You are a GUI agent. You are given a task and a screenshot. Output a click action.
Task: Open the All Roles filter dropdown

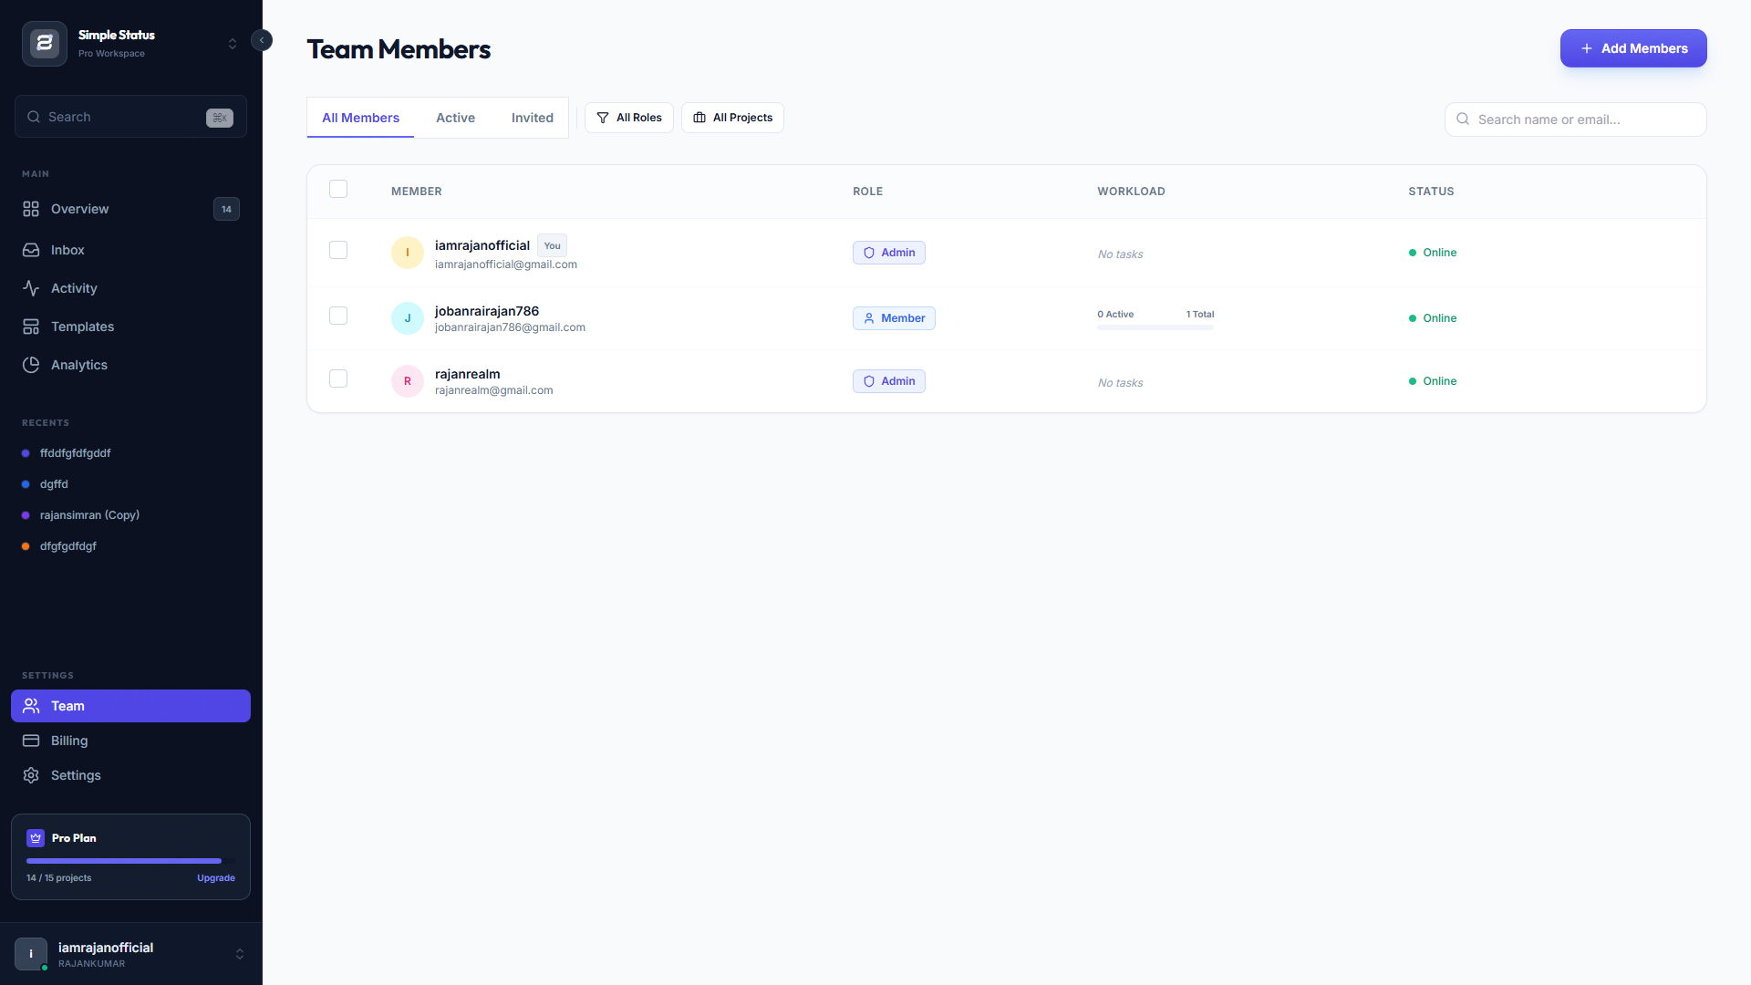[x=628, y=118]
